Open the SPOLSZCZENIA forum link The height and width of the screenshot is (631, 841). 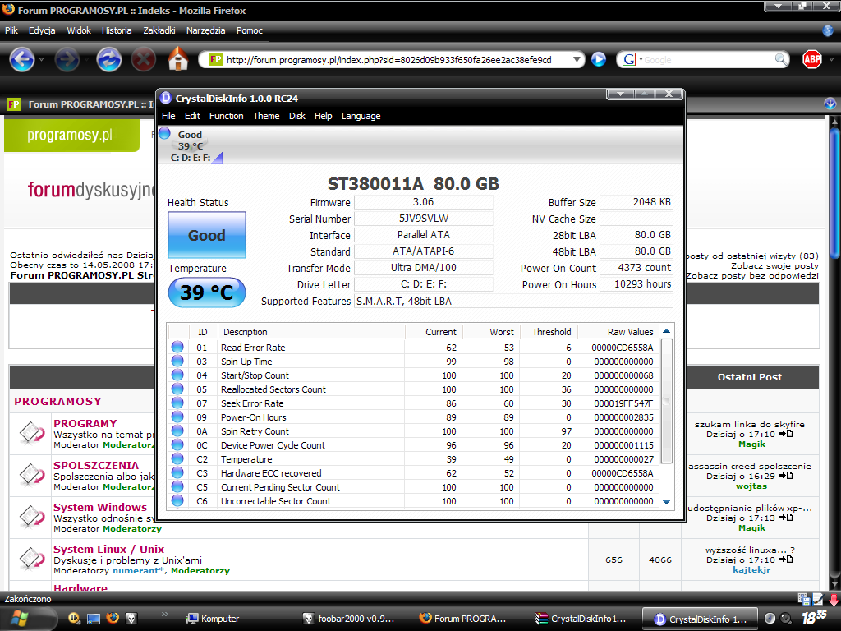coord(96,465)
